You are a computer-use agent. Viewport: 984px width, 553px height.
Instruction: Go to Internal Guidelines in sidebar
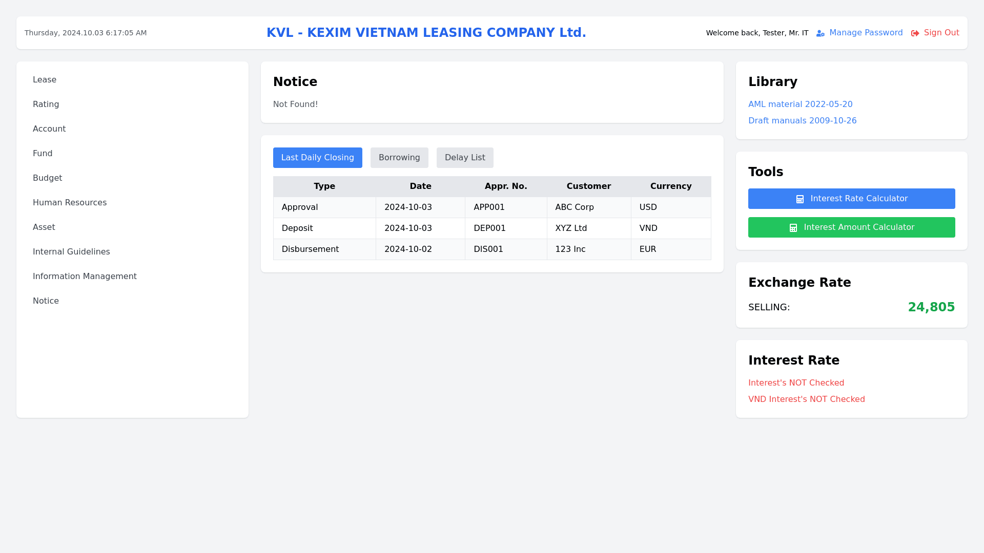[x=71, y=252]
